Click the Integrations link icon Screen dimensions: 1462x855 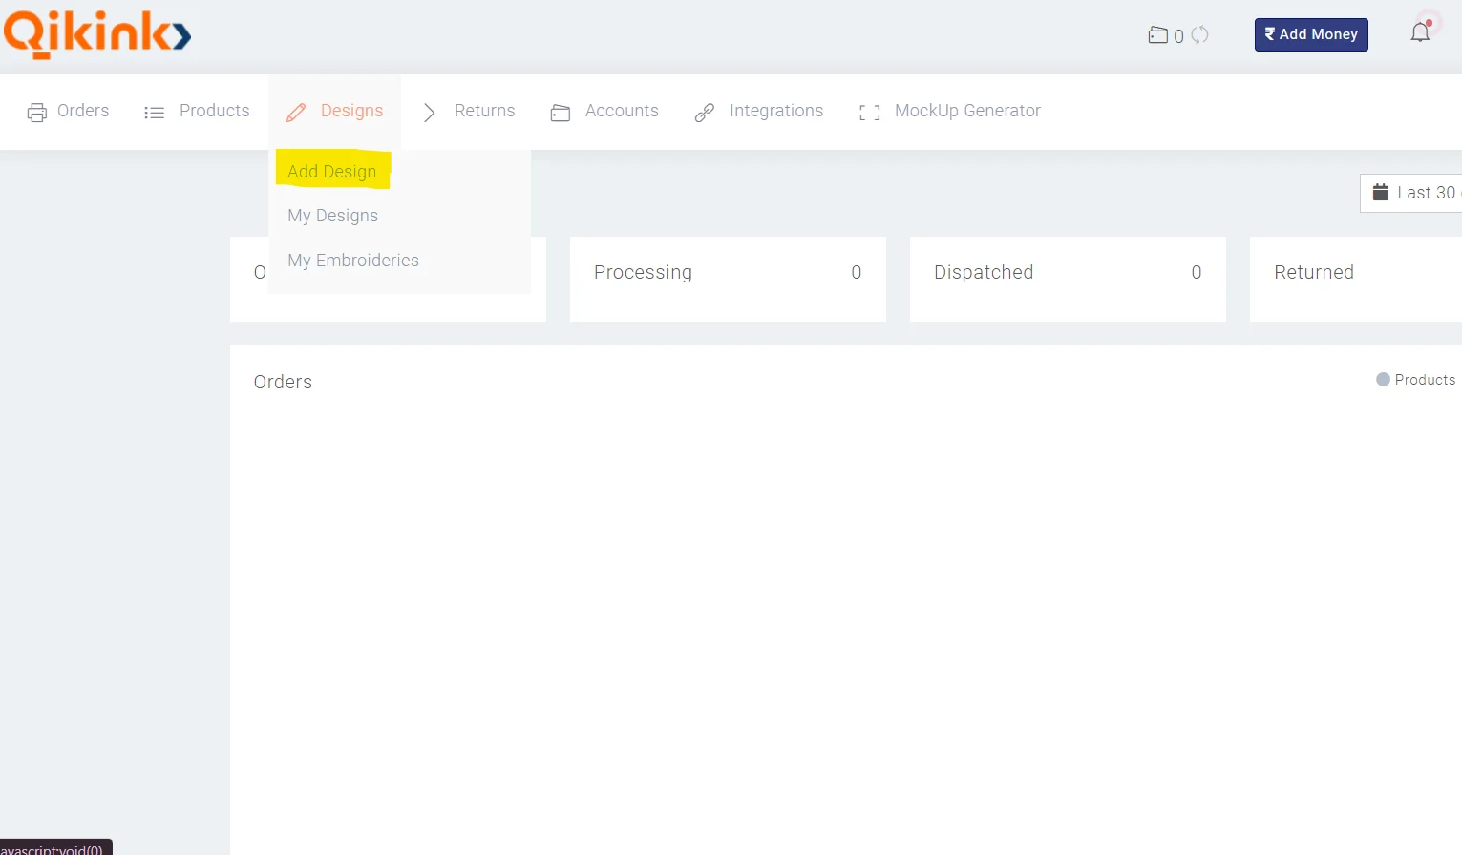click(x=705, y=113)
